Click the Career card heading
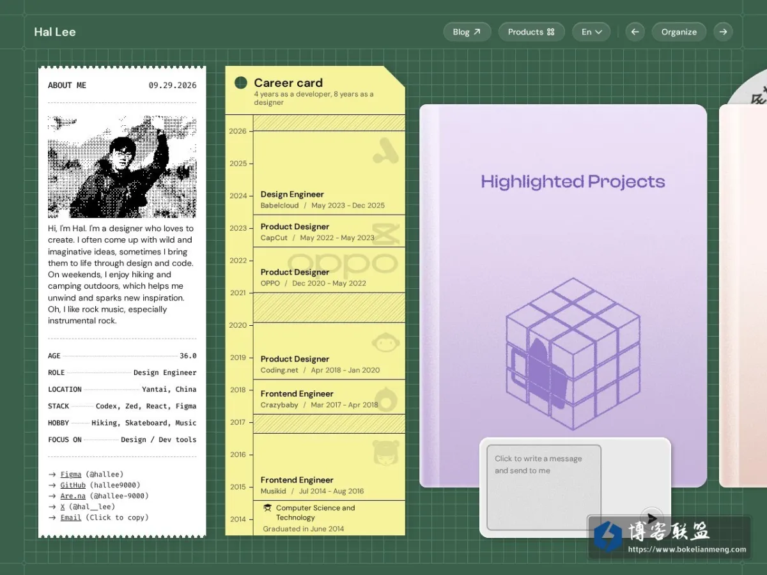The width and height of the screenshot is (767, 575). click(x=288, y=83)
